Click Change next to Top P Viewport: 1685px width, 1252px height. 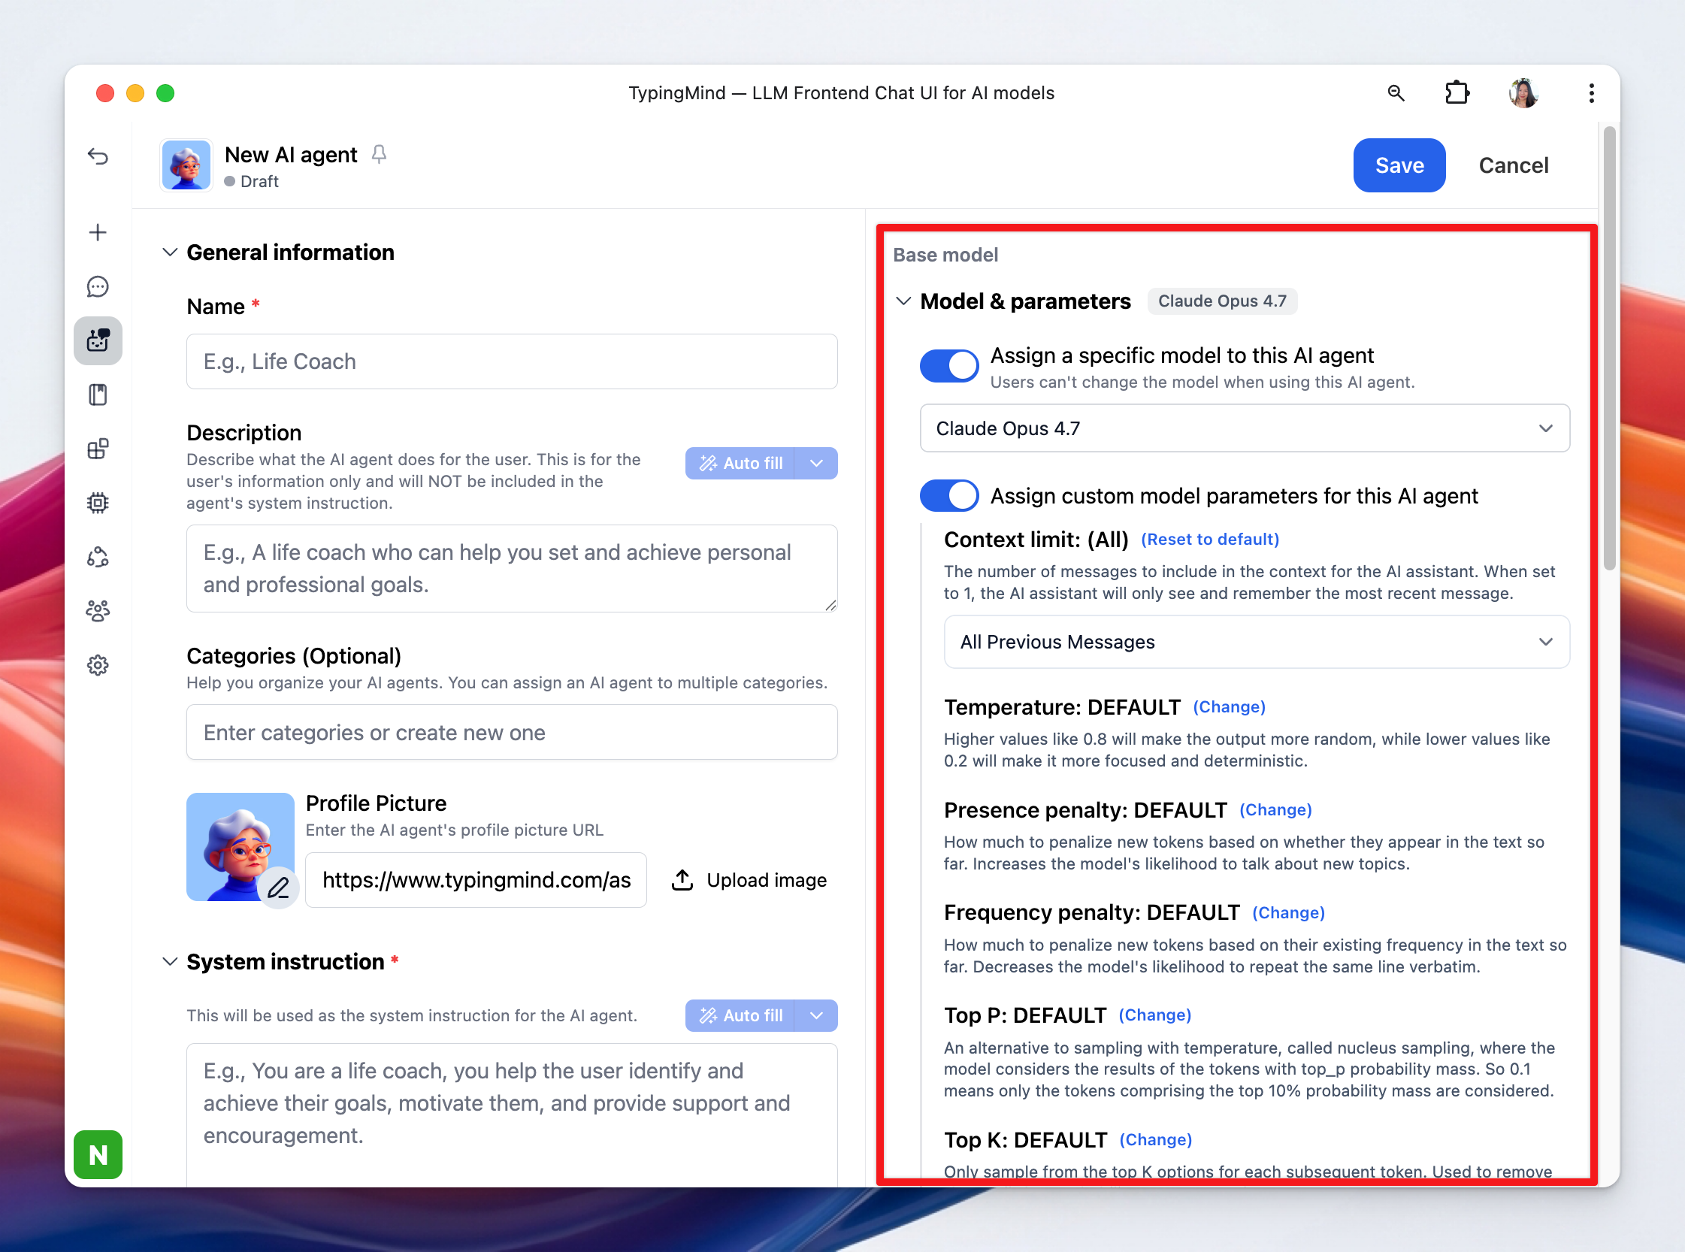tap(1155, 1015)
